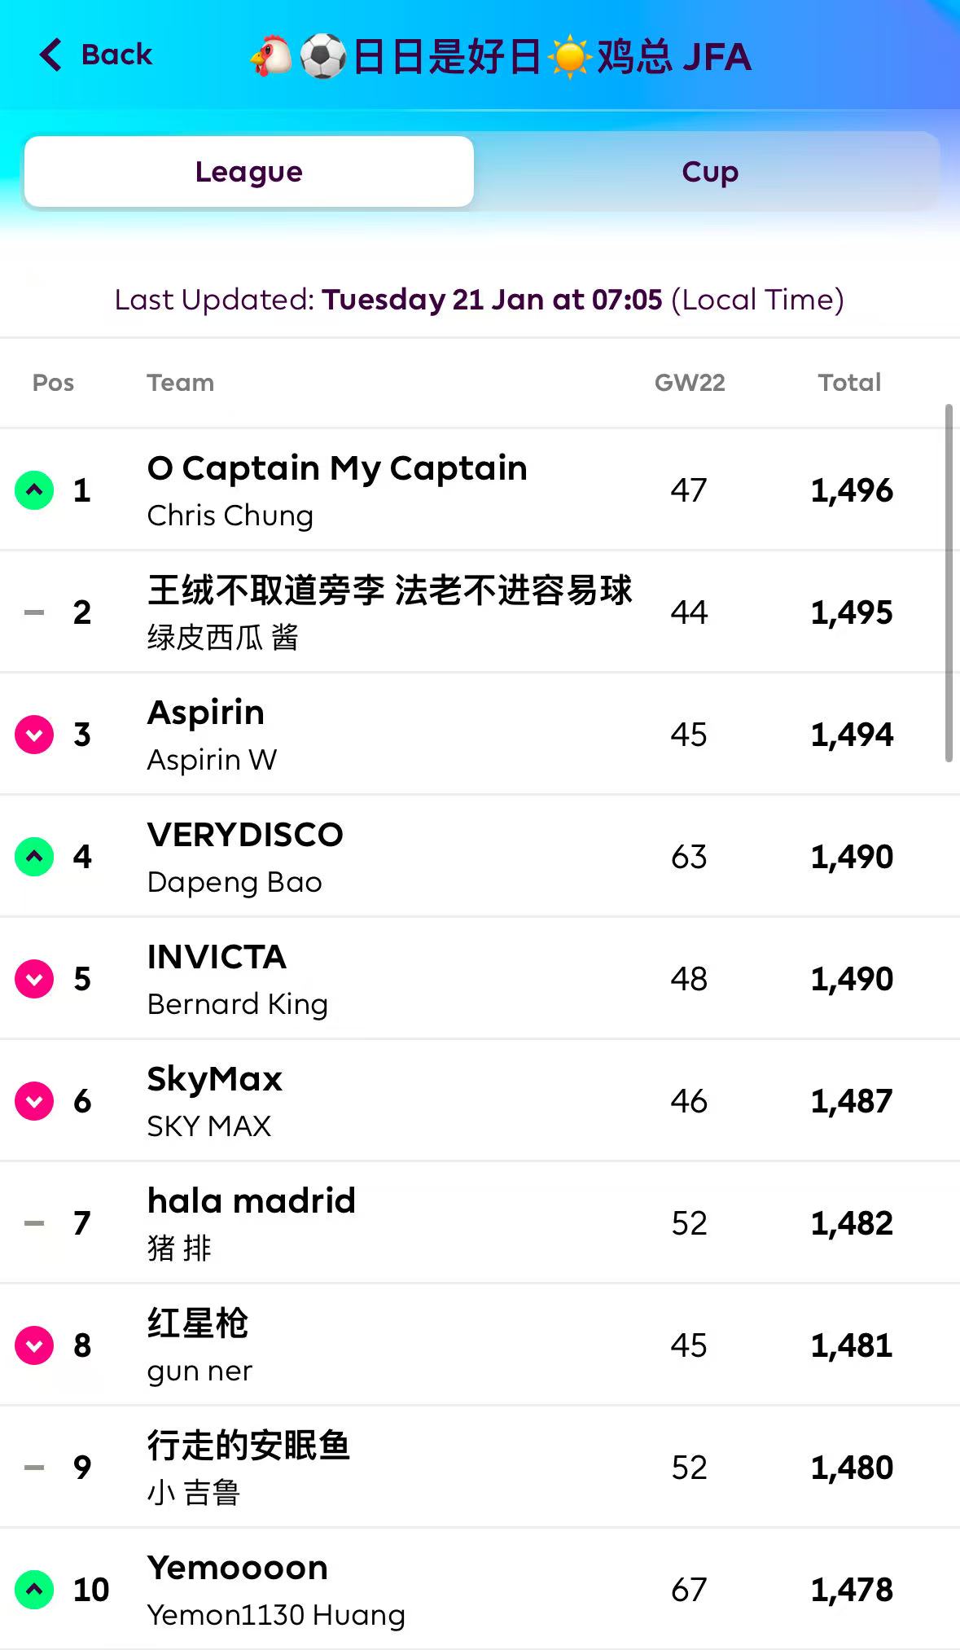Click the GW22 column header

click(x=690, y=383)
